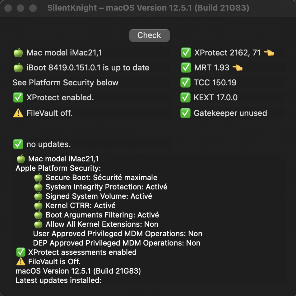Viewport: 296px width, 296px height.
Task: Zoom the SilentKnight window
Action: click(33, 8)
